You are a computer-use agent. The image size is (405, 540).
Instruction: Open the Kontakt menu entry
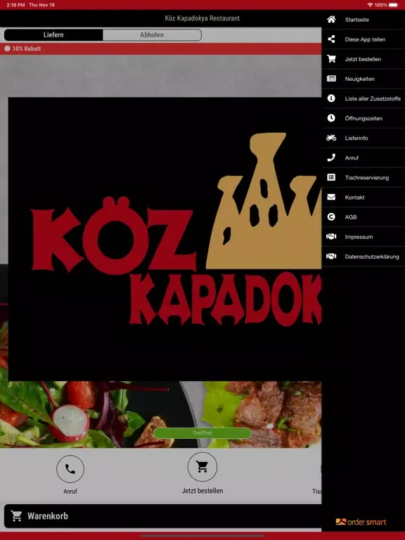click(x=364, y=198)
